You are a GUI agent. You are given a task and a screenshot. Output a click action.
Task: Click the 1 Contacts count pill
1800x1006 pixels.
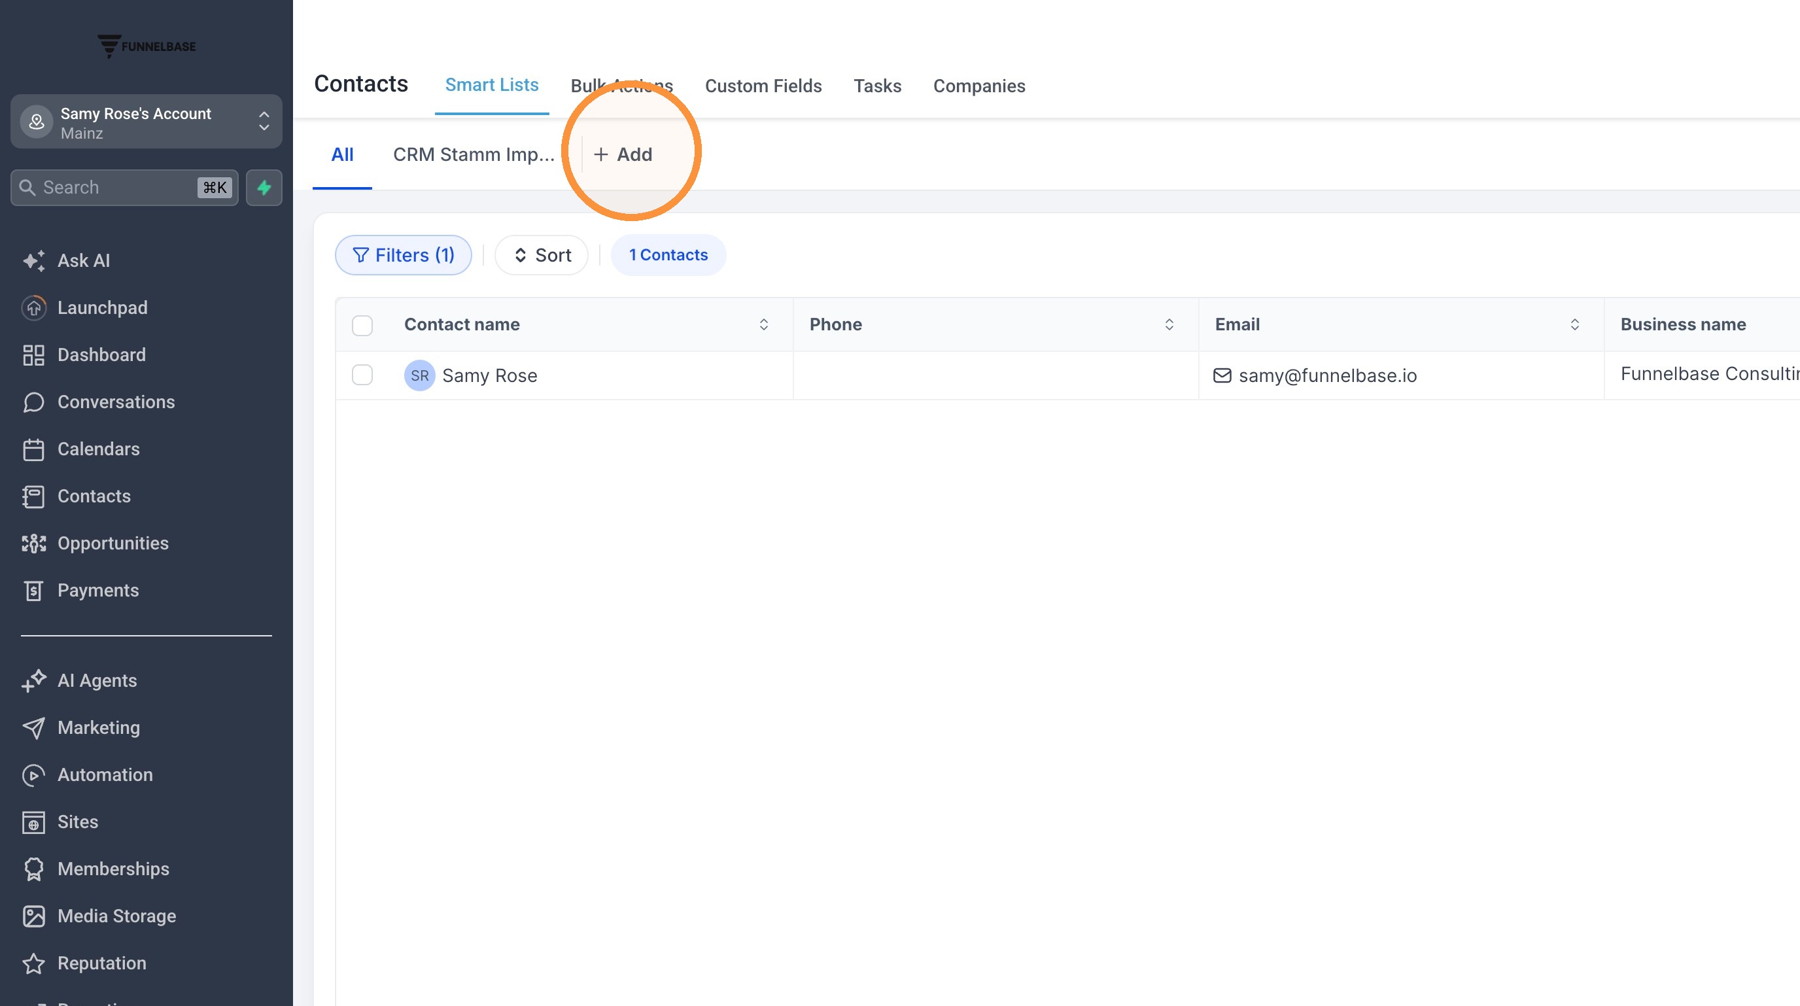[668, 255]
